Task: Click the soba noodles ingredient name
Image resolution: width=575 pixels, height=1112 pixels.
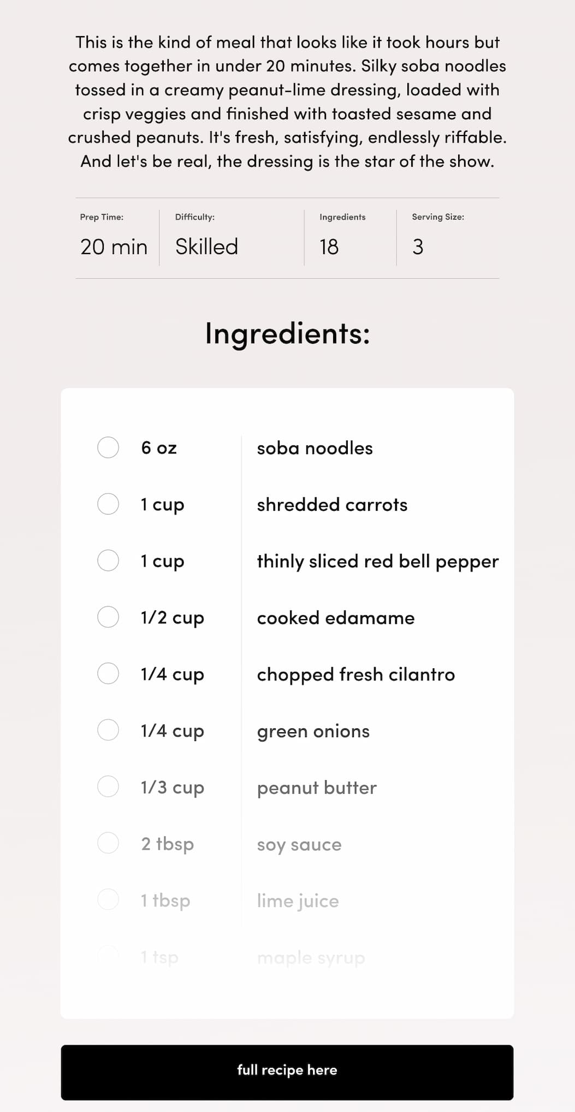Action: click(x=315, y=448)
